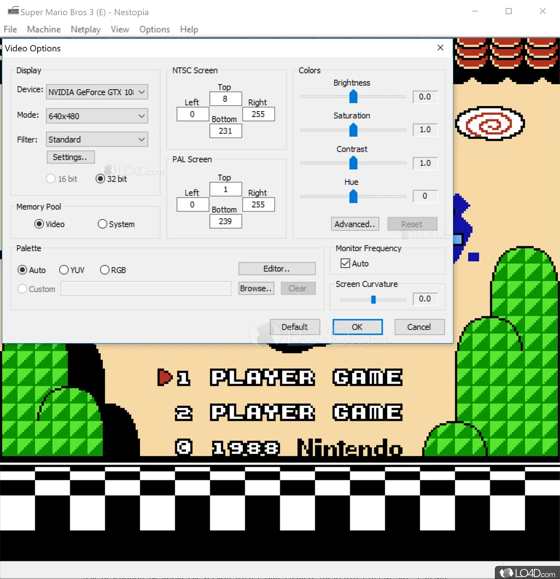
Task: Confirm with the OK button
Action: point(357,327)
